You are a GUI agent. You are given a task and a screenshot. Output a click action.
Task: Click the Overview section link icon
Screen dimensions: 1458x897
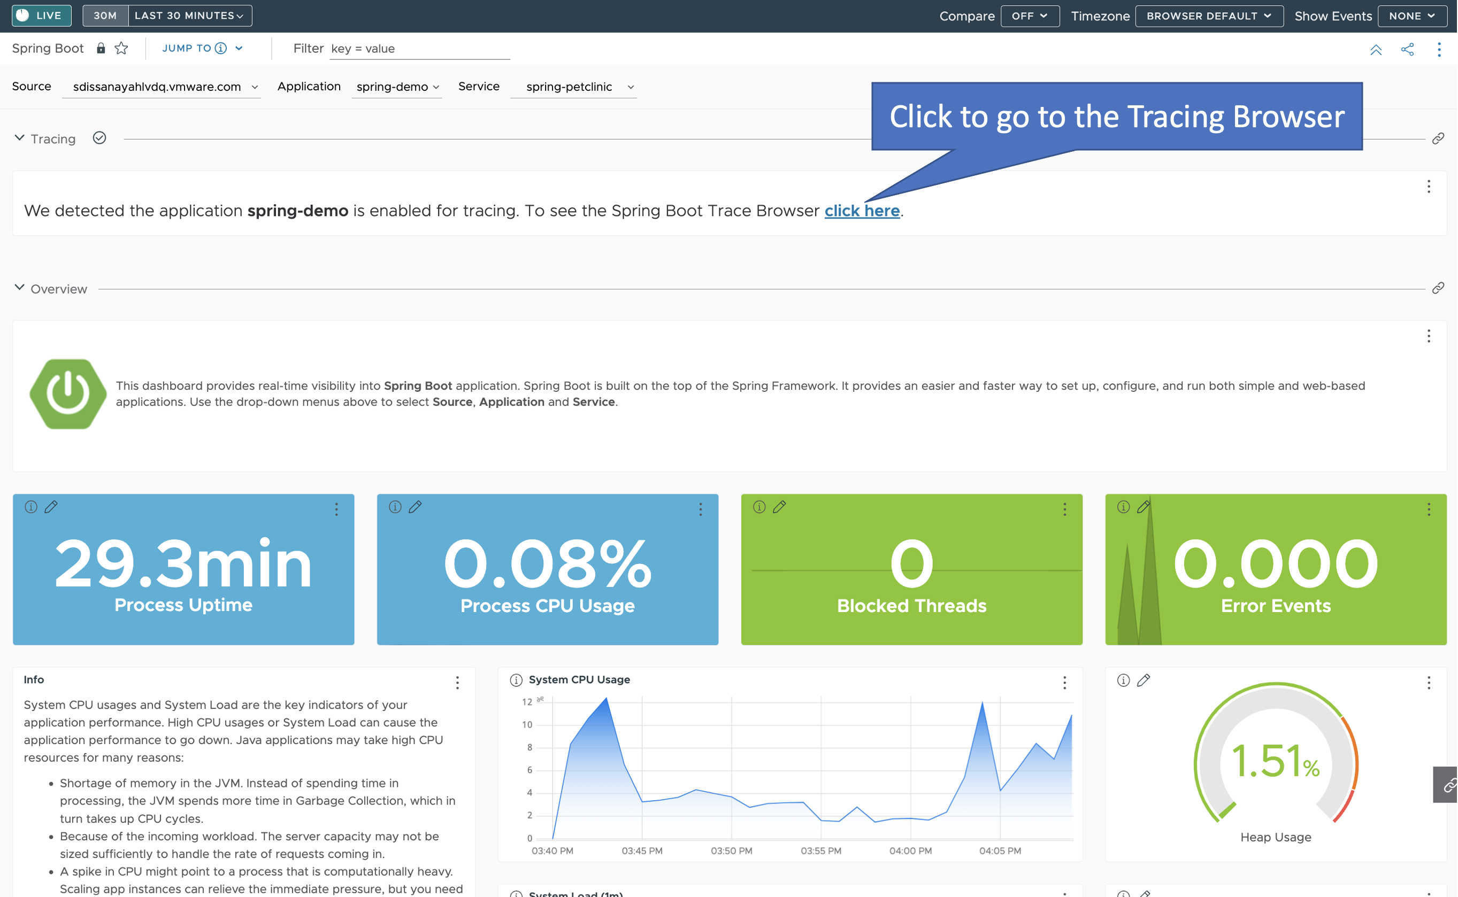tap(1440, 289)
